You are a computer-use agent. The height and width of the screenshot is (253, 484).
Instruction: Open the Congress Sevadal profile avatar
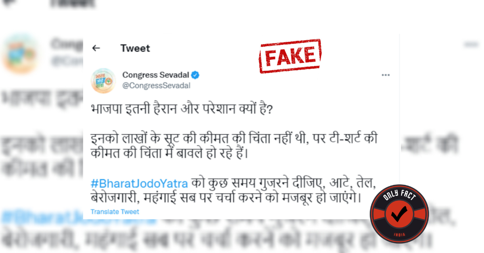pos(104,80)
